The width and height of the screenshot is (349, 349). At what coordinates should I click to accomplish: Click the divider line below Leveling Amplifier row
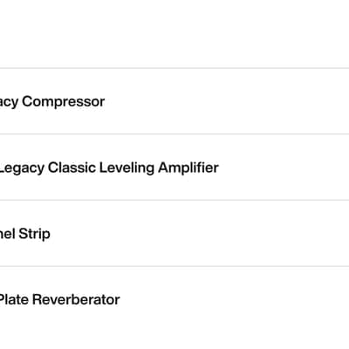[x=174, y=200]
